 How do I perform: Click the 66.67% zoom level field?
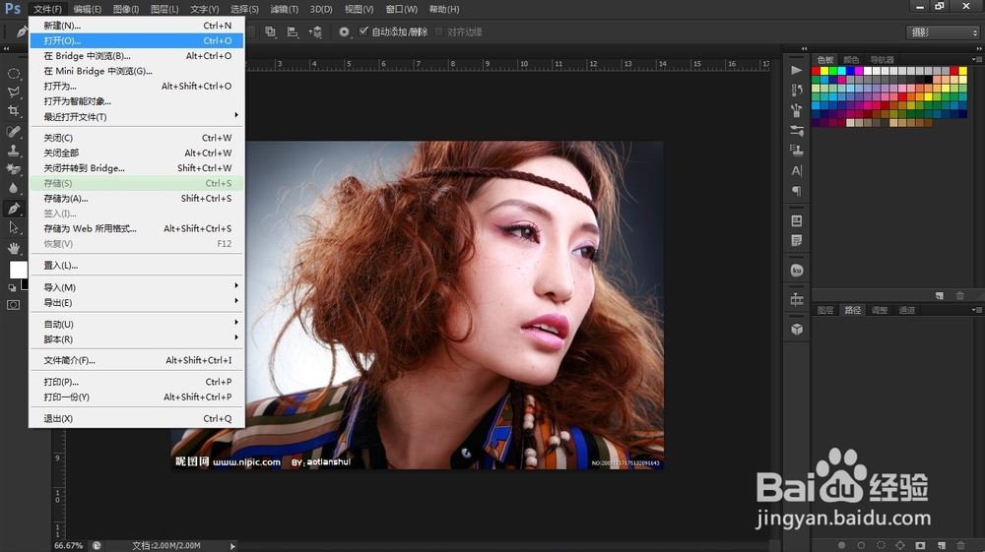pos(69,545)
